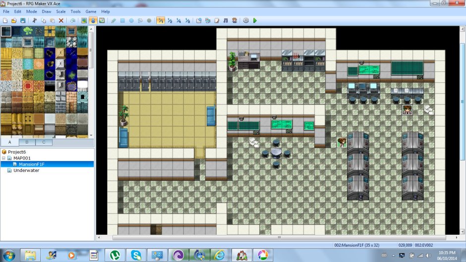The image size is (466, 262).
Task: Select Project6 root in the map tree
Action: tap(17, 152)
